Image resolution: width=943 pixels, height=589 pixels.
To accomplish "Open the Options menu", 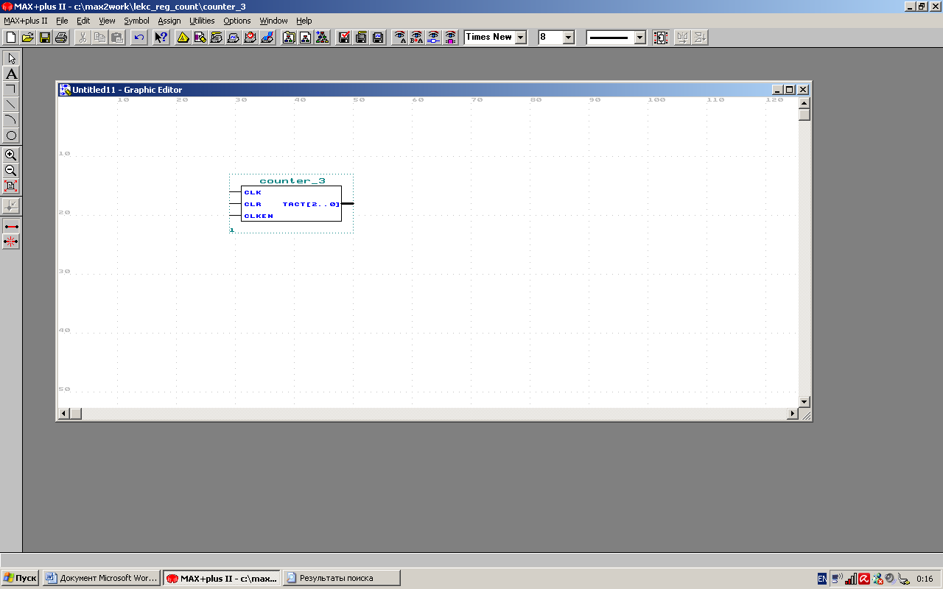I will (237, 21).
